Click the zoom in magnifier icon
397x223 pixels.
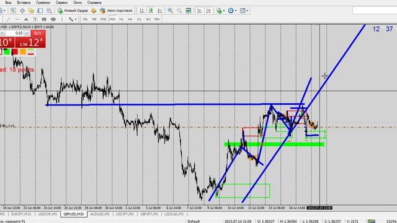[x=170, y=11]
